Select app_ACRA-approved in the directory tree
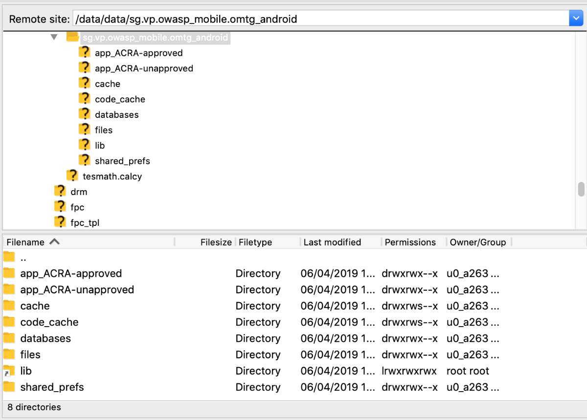 tap(139, 53)
